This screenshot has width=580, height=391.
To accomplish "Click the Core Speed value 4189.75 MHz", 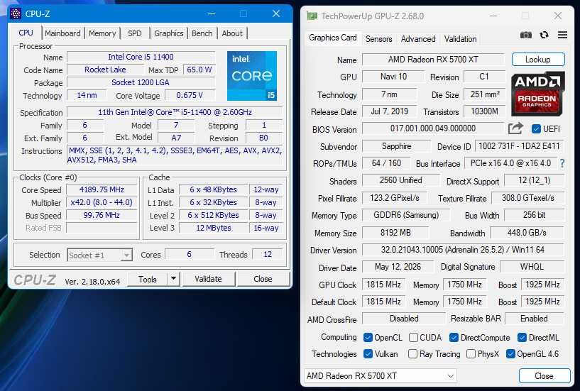I will pos(102,189).
